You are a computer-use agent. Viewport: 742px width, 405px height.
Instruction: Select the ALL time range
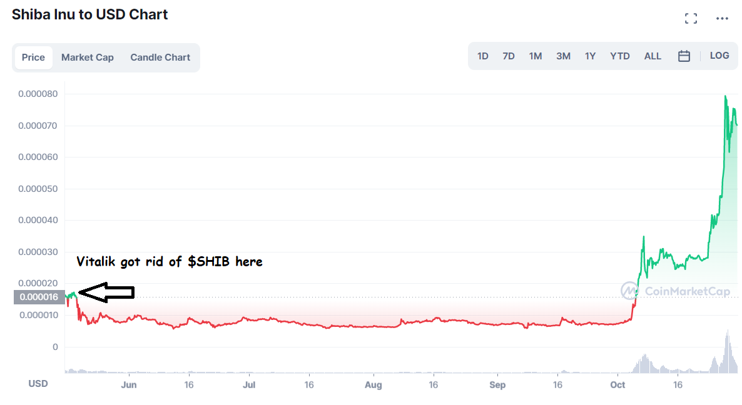(653, 56)
